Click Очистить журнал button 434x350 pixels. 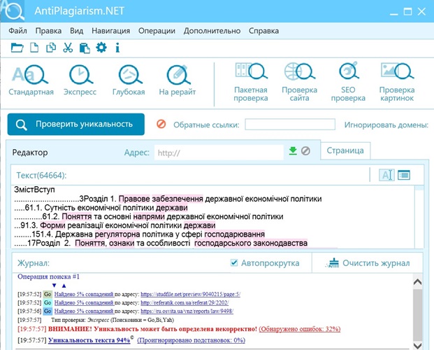point(368,263)
